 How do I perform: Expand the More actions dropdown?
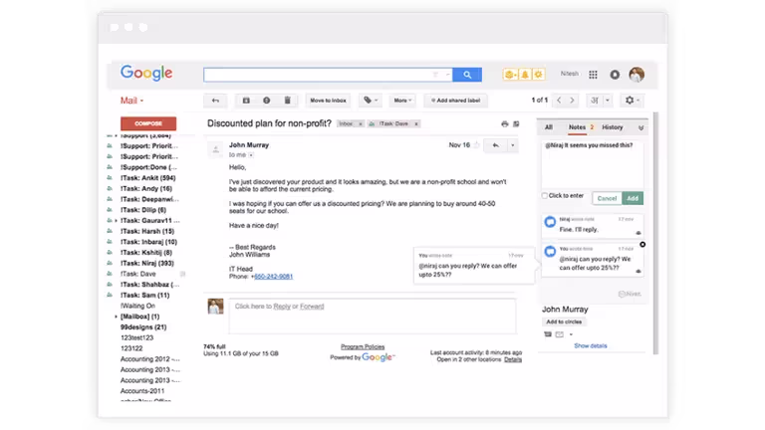coord(402,101)
